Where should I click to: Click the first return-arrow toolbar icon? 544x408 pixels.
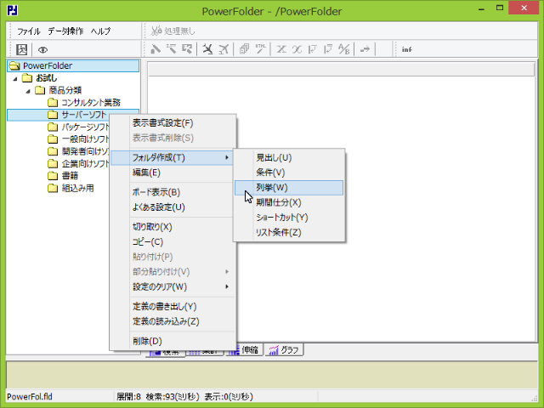(313, 49)
